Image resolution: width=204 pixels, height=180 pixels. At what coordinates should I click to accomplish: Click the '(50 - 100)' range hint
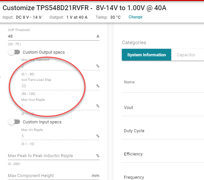tap(28, 94)
